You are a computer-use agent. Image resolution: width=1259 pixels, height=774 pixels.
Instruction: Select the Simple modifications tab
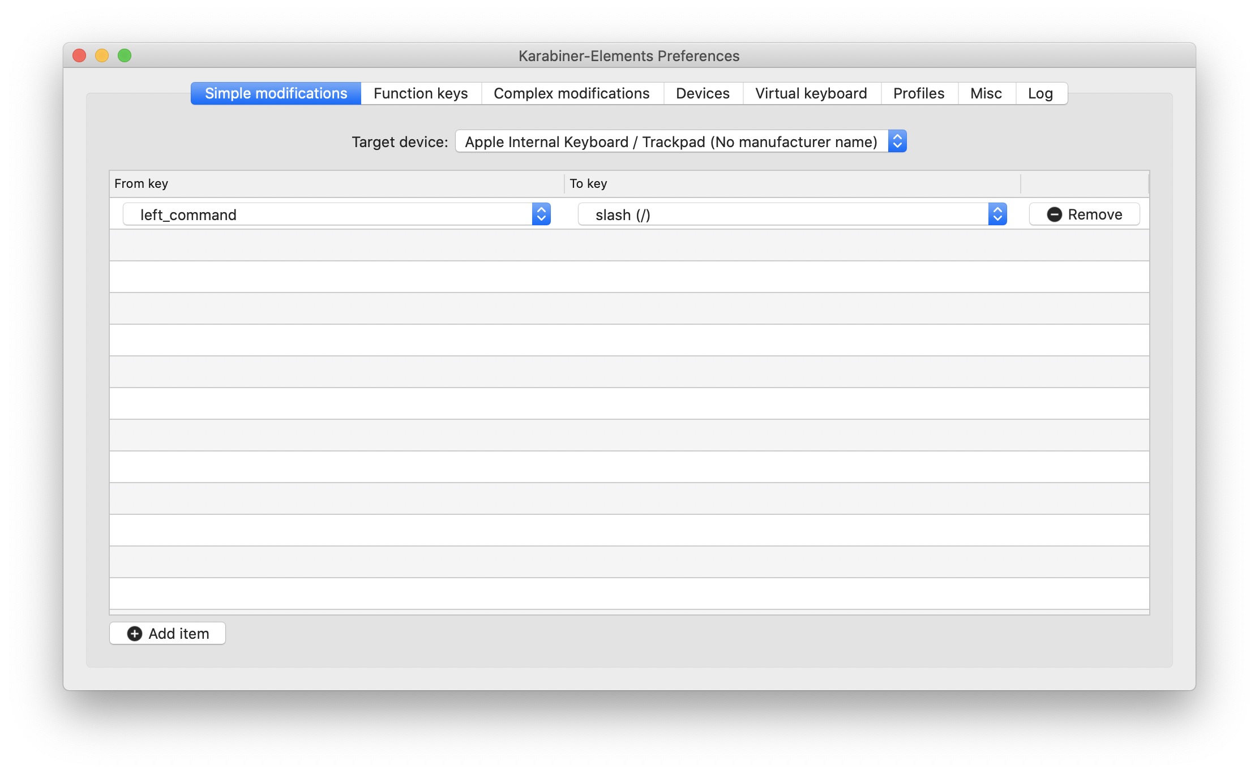(x=276, y=93)
